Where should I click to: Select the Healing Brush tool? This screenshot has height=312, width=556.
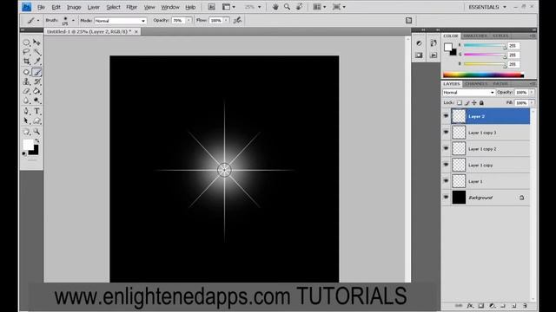(26, 72)
